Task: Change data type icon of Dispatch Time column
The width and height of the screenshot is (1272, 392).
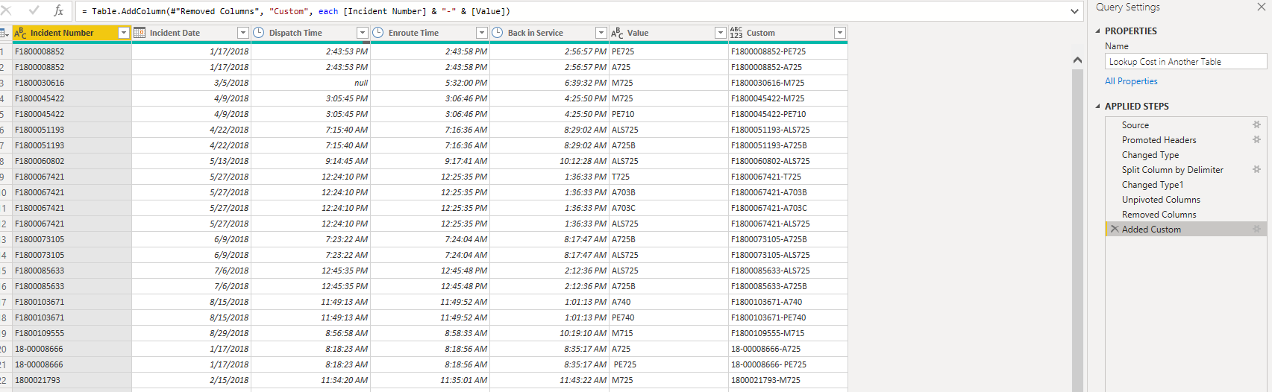Action: (259, 33)
